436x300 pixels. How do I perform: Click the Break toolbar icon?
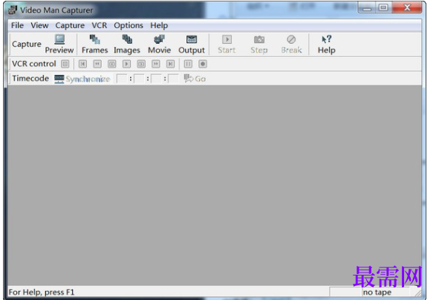point(291,45)
